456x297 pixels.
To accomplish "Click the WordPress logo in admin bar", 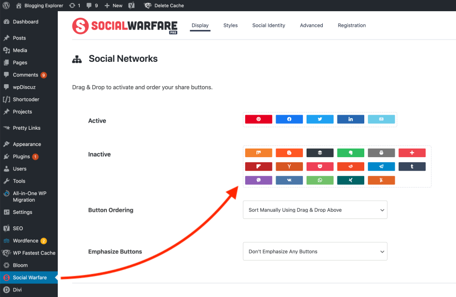I will point(7,6).
